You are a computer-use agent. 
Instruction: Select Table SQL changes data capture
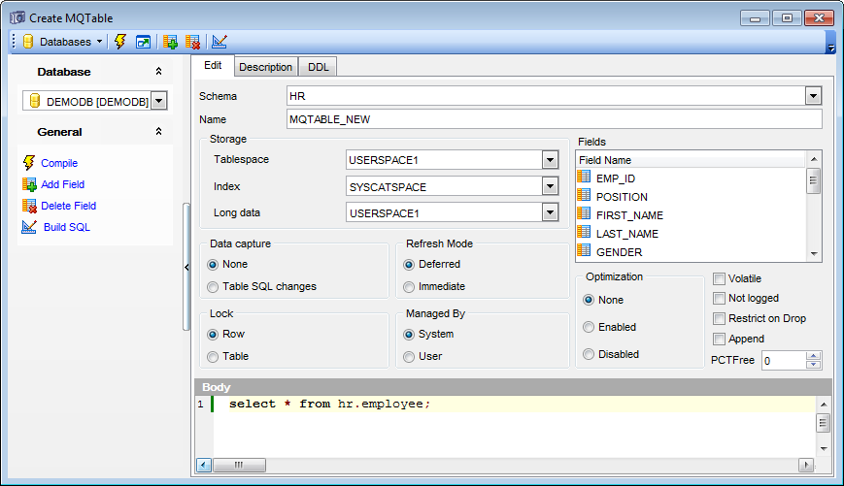213,286
